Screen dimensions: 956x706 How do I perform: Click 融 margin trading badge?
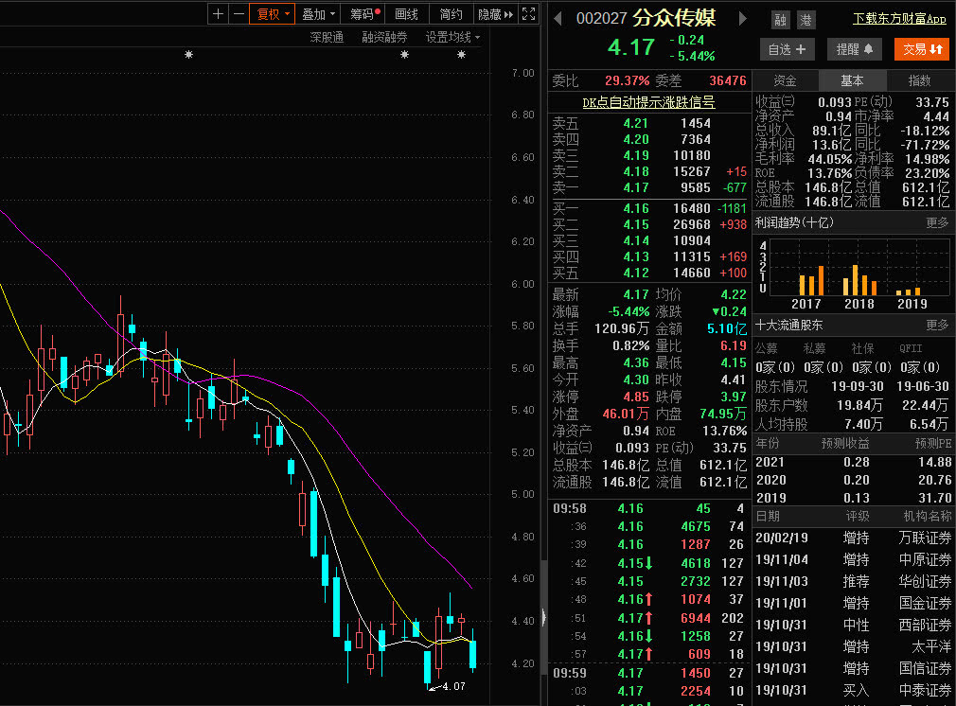pos(780,20)
